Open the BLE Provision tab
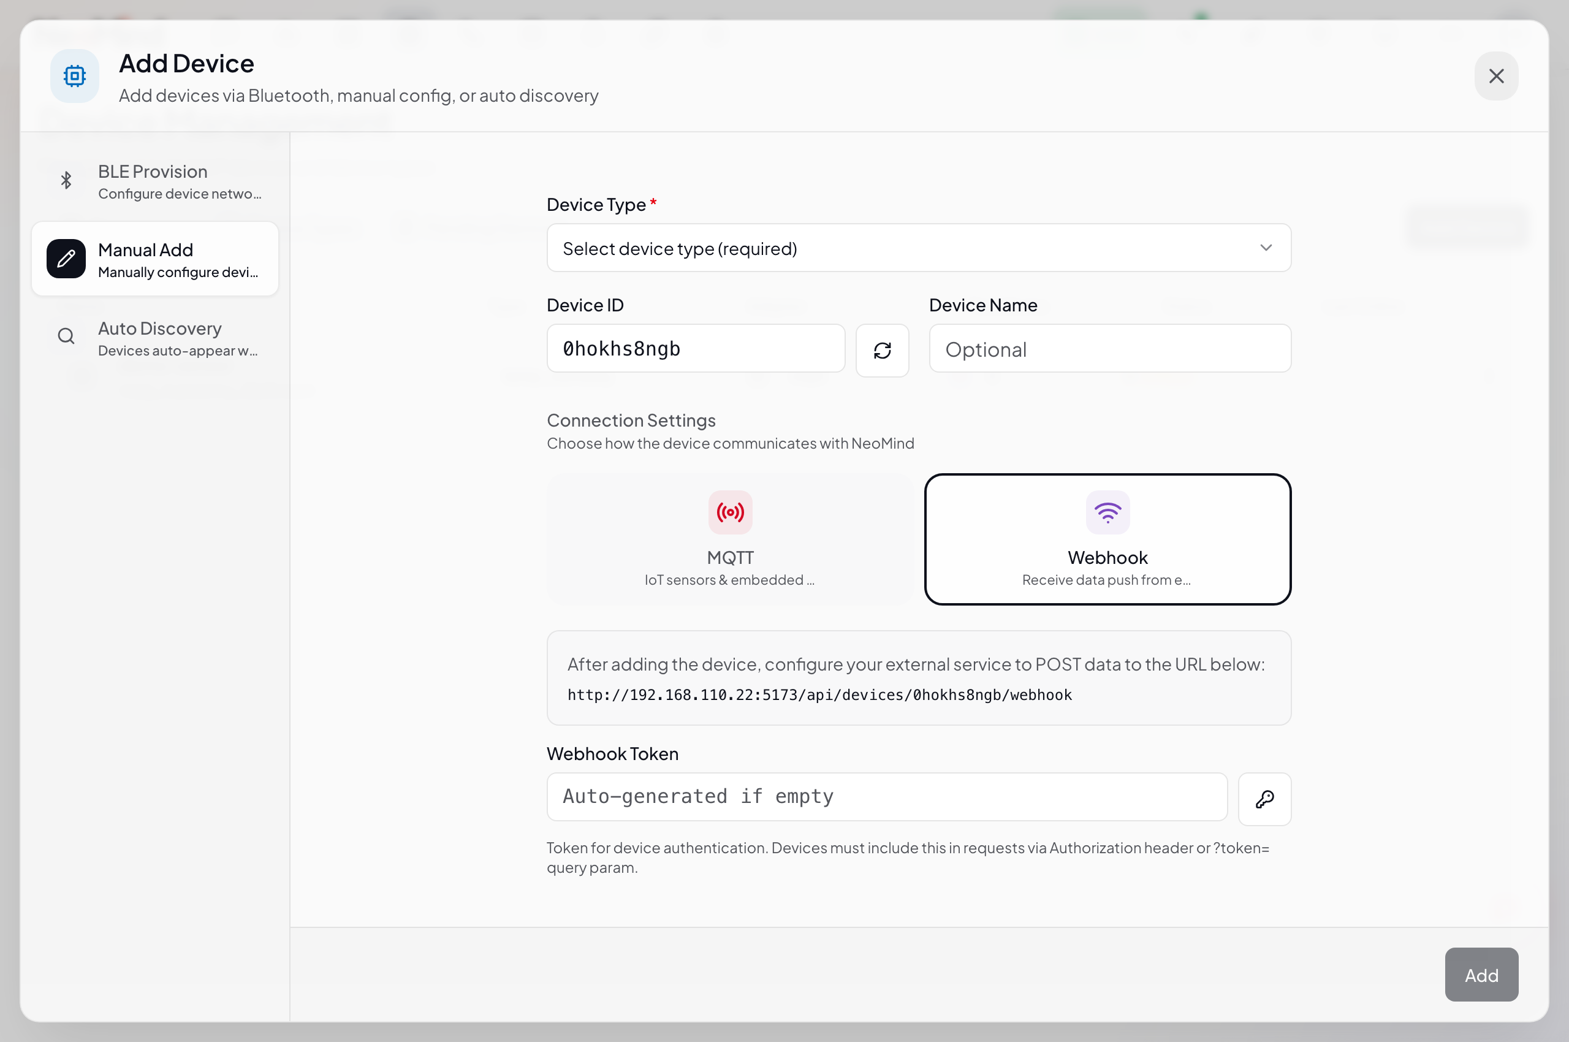 pyautogui.click(x=155, y=181)
